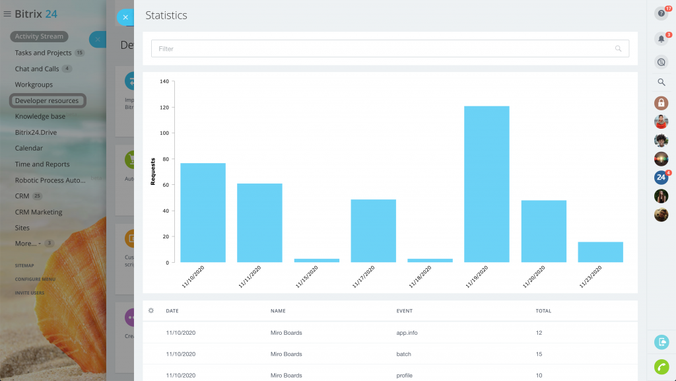Close the Statistics slider panel
Screen dimensions: 676x381
(x=125, y=17)
